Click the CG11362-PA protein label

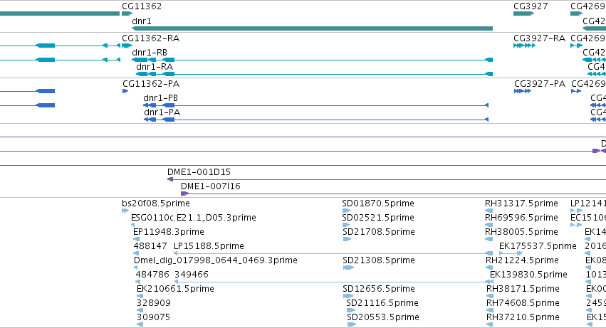pos(151,84)
